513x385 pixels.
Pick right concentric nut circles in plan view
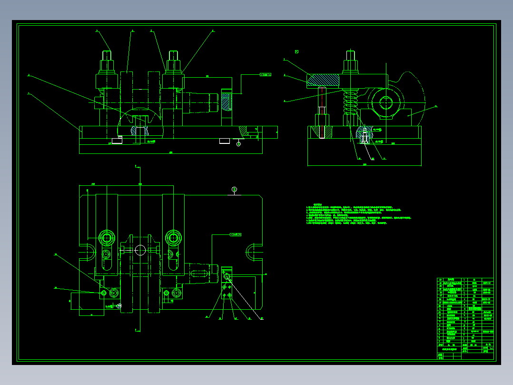(173, 238)
